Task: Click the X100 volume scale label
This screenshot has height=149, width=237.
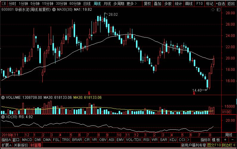Action: (226, 112)
